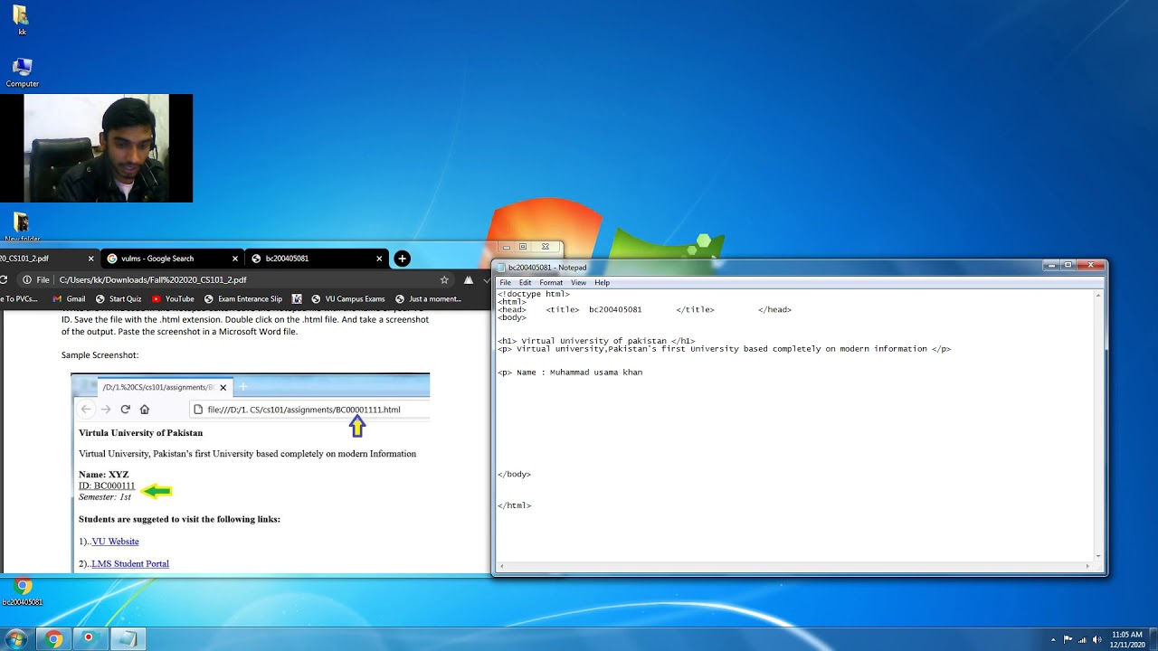The image size is (1158, 651).
Task: Show hidden system tray icons
Action: coord(1053,640)
